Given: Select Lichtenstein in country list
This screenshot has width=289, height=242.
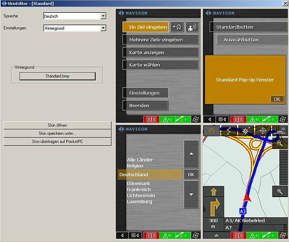Looking at the screenshot, I should pos(141,195).
